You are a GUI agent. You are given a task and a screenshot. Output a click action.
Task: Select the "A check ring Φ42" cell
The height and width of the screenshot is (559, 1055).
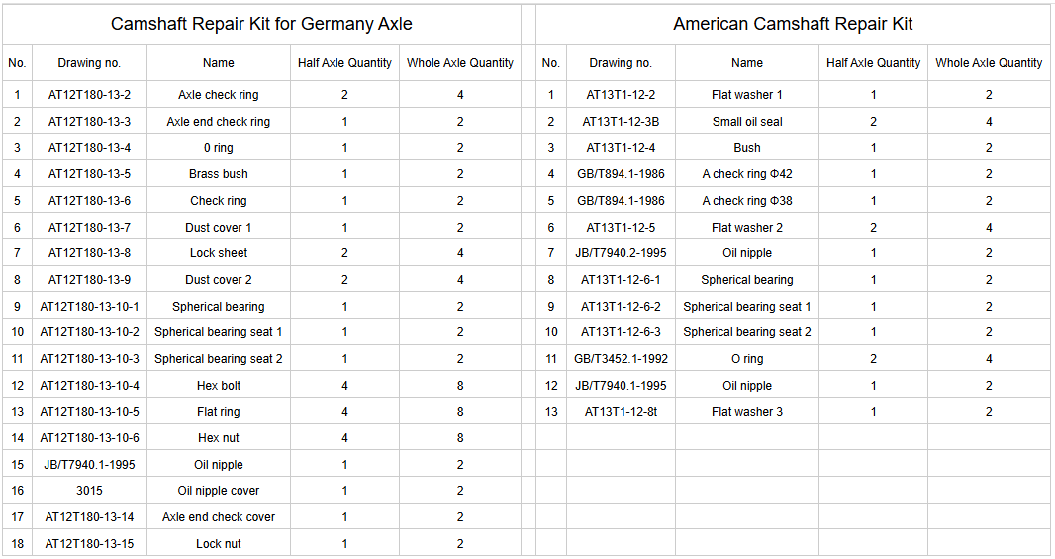(747, 174)
